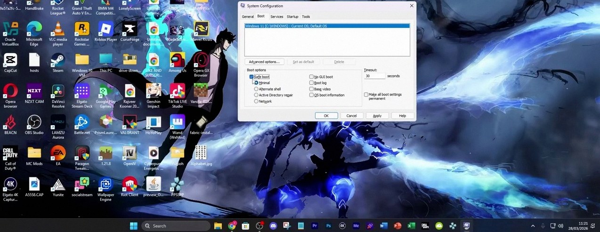Click the Advanced options button
This screenshot has width=600, height=232.
(x=264, y=62)
